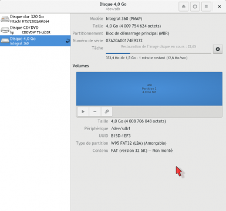This screenshot has height=211, width=226.
Task: Click the serial number 07A20A00174E9332
Action: point(124,40)
